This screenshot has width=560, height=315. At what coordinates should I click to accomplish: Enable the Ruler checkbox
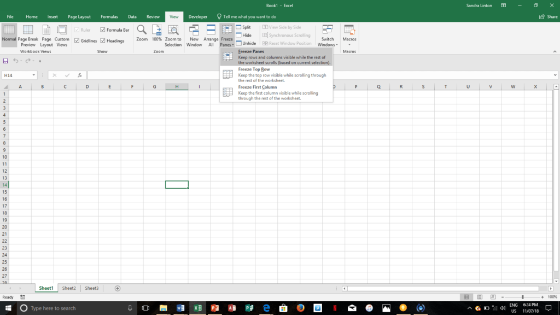(x=78, y=30)
